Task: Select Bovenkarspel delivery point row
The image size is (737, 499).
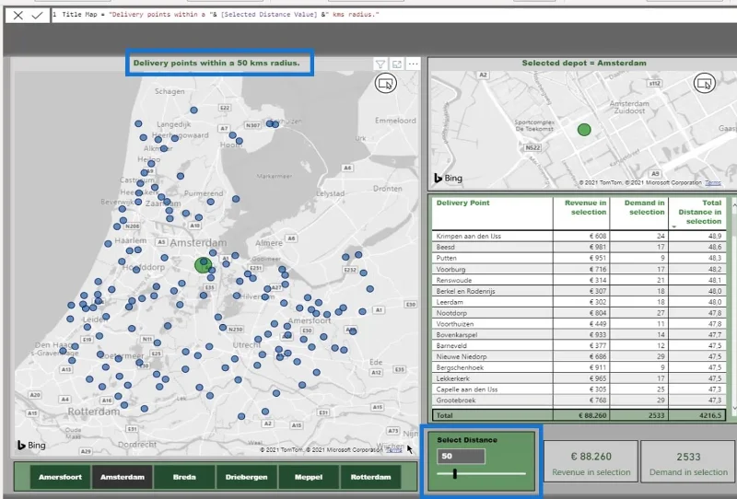Action: (x=579, y=335)
